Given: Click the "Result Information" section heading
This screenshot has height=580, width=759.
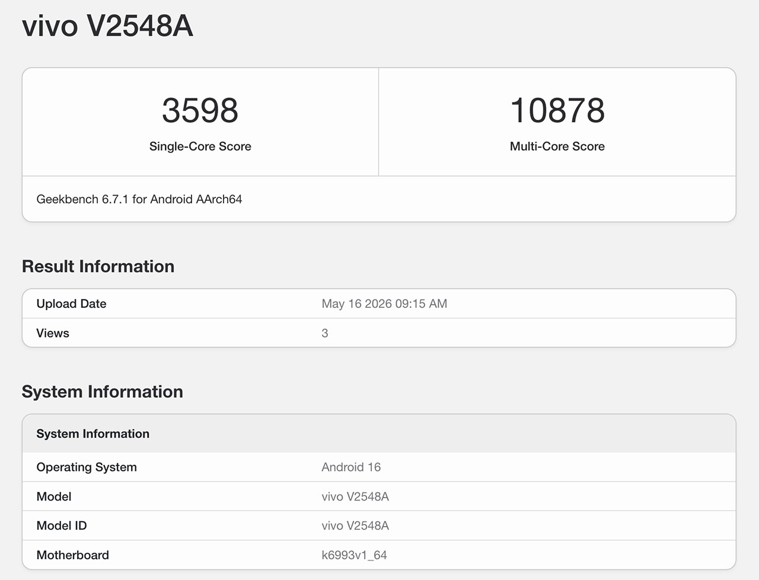Looking at the screenshot, I should [98, 266].
